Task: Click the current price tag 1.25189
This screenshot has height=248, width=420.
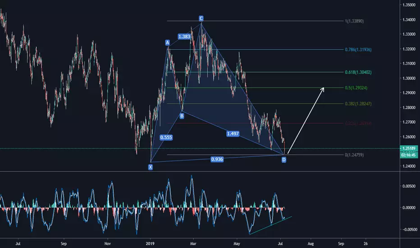Action: pos(409,148)
